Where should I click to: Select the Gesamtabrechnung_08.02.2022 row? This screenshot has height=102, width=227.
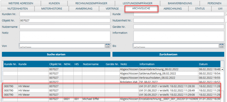pyautogui.click(x=112, y=69)
